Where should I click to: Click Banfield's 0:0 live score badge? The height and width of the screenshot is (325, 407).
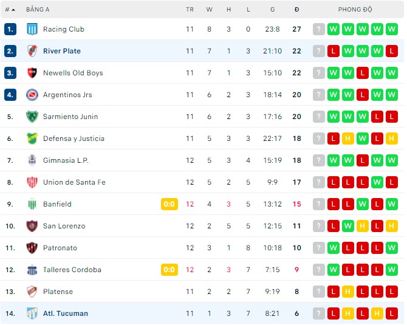(169, 204)
